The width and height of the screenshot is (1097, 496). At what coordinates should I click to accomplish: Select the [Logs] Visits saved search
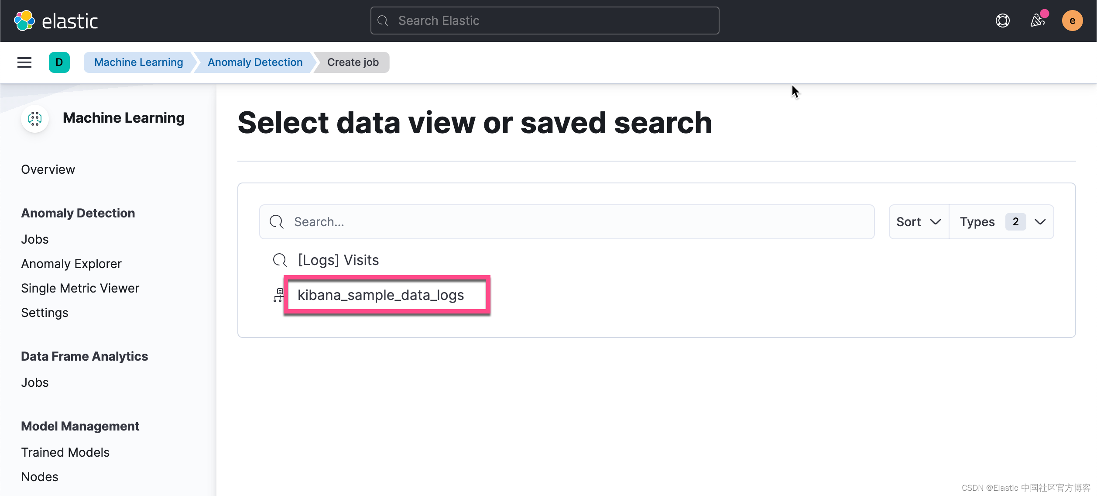338,260
